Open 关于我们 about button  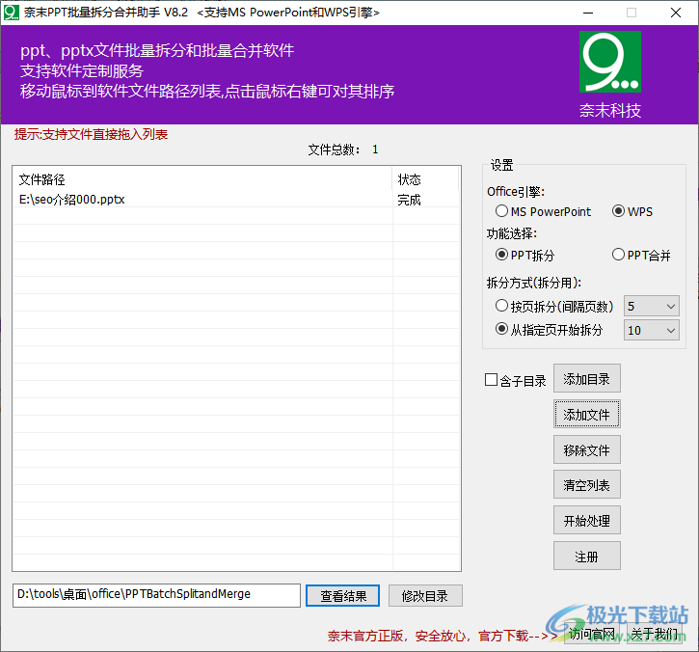point(655,634)
